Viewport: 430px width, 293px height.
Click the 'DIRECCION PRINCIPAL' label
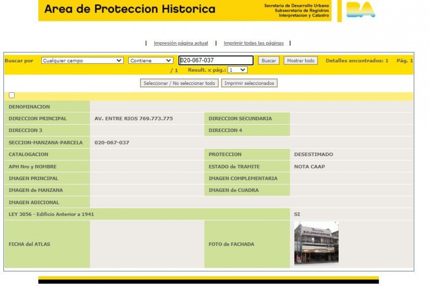pos(38,118)
